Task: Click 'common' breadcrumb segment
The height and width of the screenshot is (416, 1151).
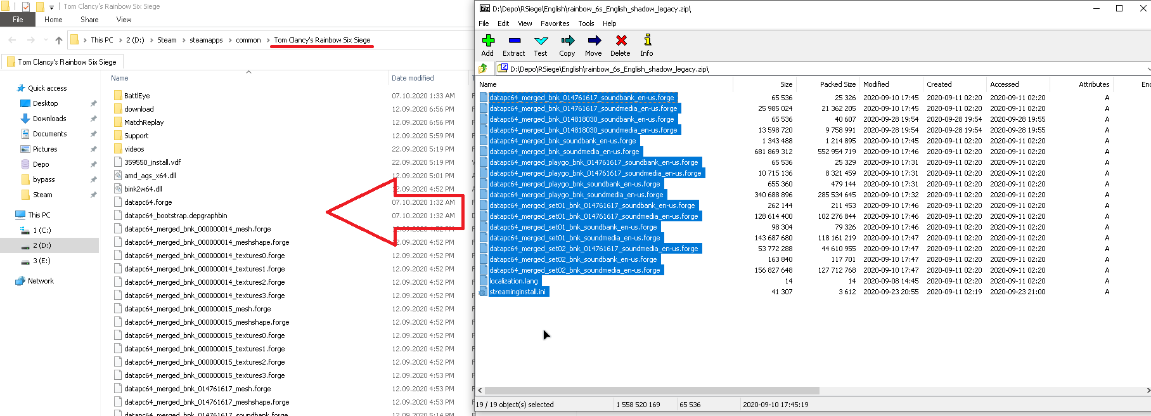Action: tap(248, 40)
